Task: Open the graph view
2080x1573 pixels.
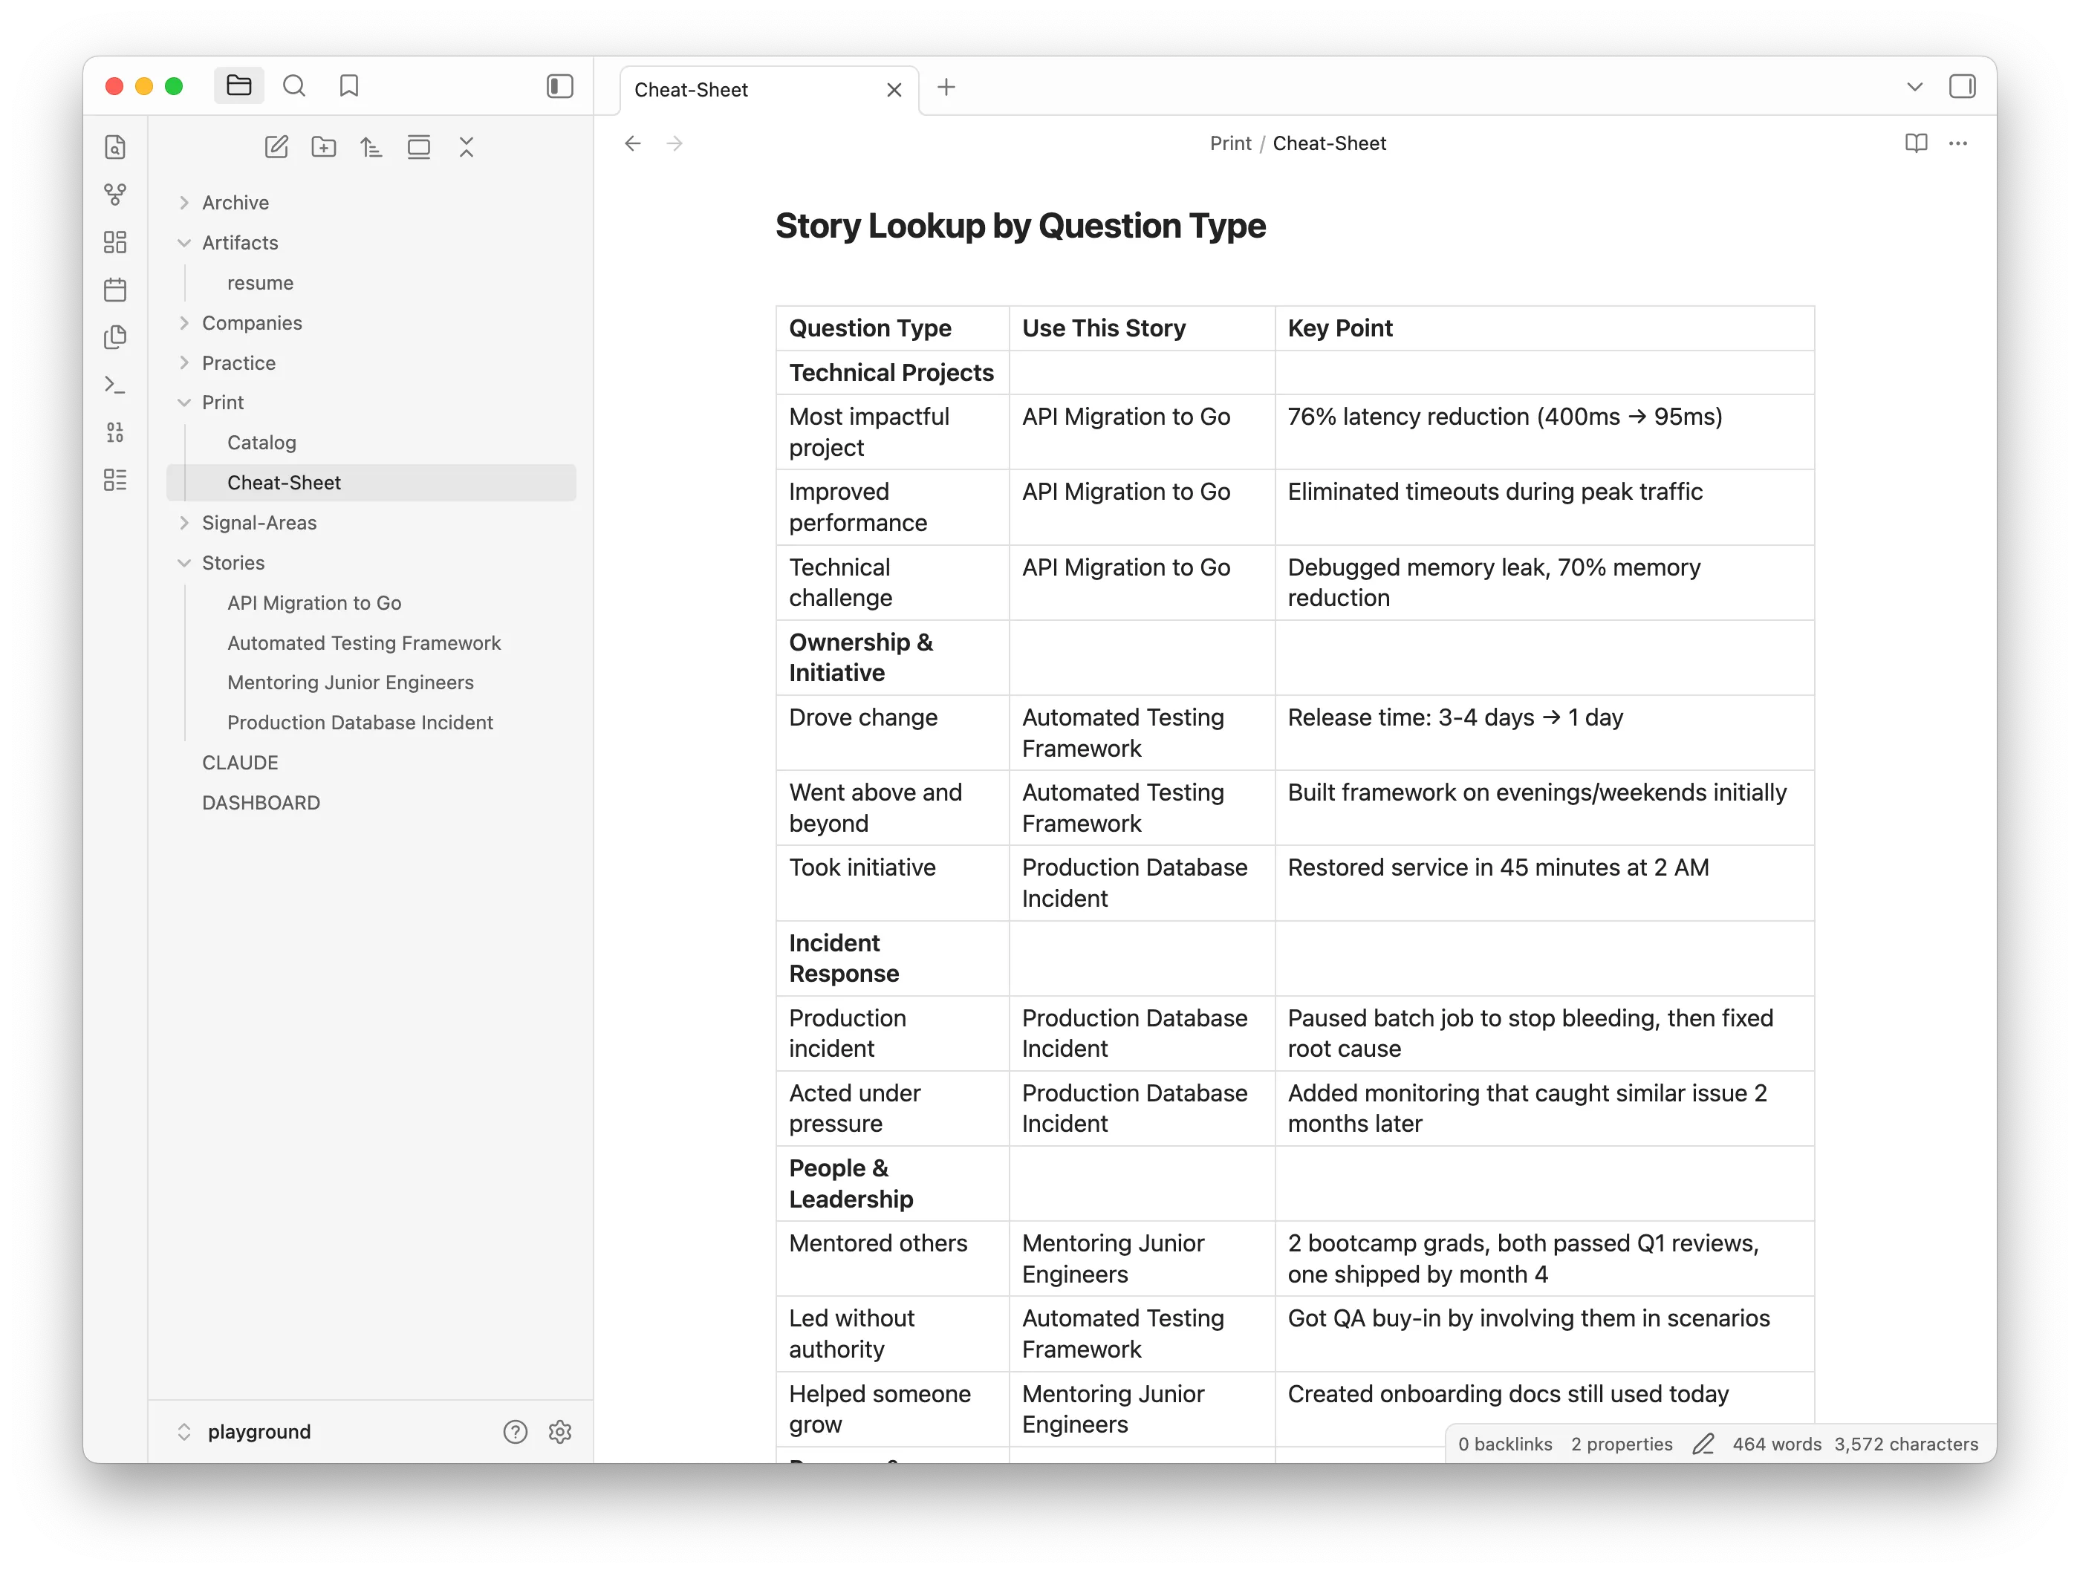Action: tap(114, 195)
